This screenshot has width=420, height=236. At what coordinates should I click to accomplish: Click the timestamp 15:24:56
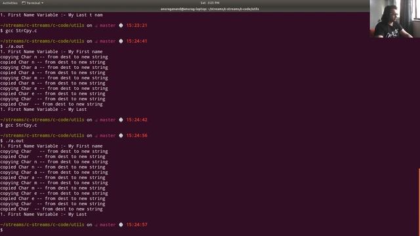click(x=136, y=136)
